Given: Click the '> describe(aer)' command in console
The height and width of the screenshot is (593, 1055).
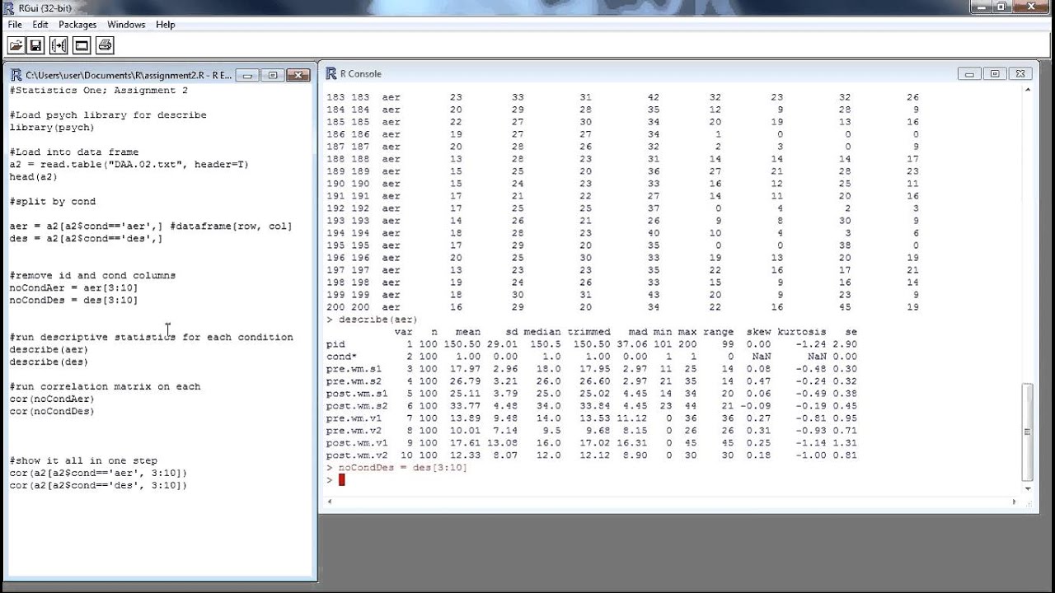Looking at the screenshot, I should point(372,320).
